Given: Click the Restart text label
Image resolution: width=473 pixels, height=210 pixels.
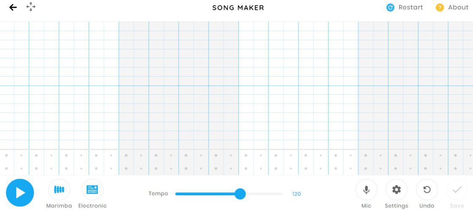Looking at the screenshot, I should pyautogui.click(x=410, y=8).
